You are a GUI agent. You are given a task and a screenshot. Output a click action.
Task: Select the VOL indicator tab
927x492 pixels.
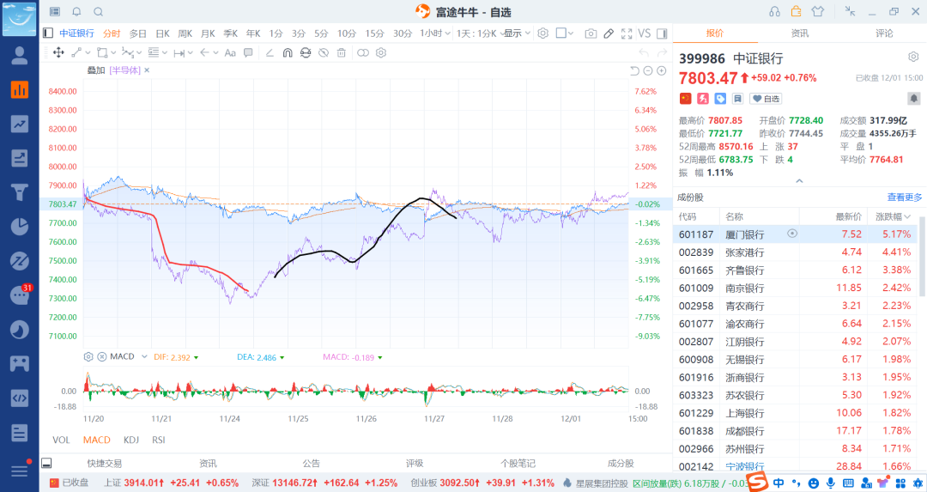tap(61, 440)
